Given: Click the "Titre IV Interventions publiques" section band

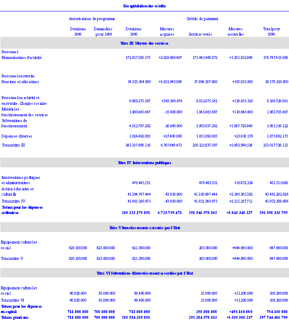Looking at the screenshot, I should [144, 162].
